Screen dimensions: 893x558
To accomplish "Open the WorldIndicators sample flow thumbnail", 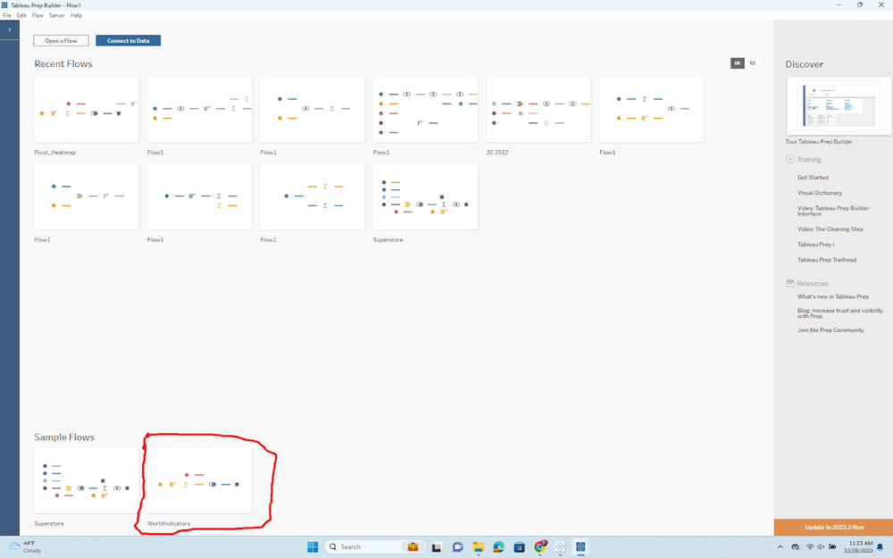I will [199, 480].
